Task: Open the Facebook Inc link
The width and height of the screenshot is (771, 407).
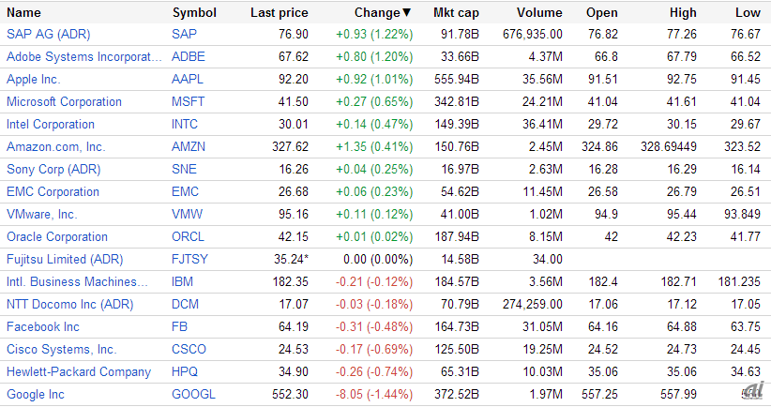Action: click(43, 326)
